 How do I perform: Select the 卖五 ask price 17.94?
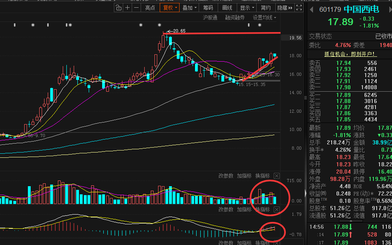343,63
